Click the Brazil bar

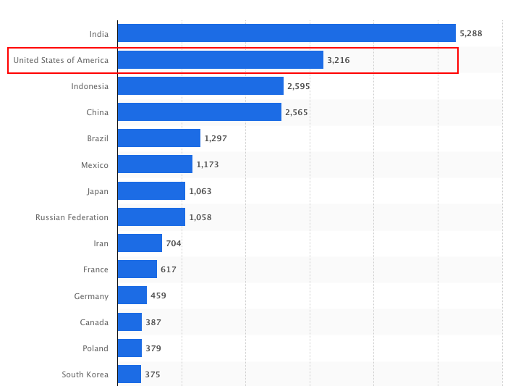[x=159, y=138]
